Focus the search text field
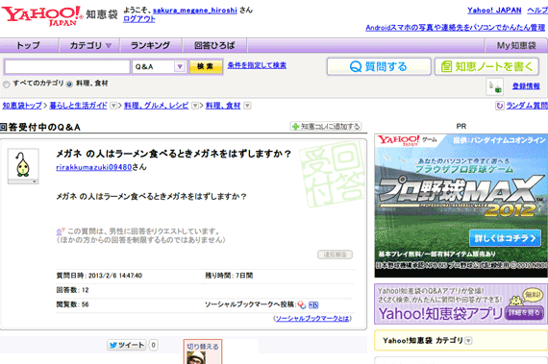 66,66
